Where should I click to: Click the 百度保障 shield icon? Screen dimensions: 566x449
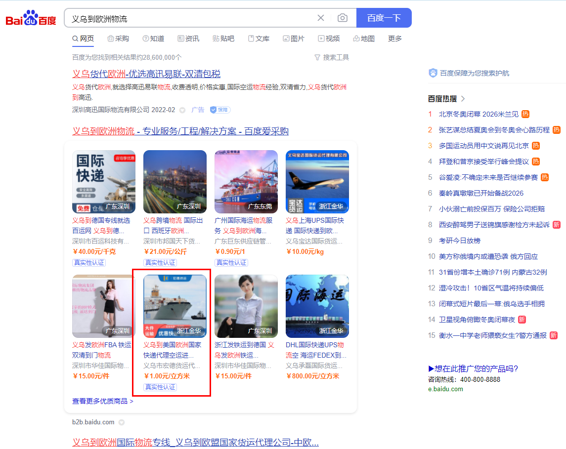(433, 73)
